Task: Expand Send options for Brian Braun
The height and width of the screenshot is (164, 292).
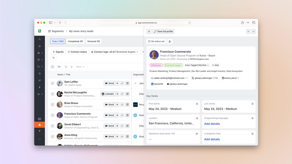Action: (x=117, y=104)
